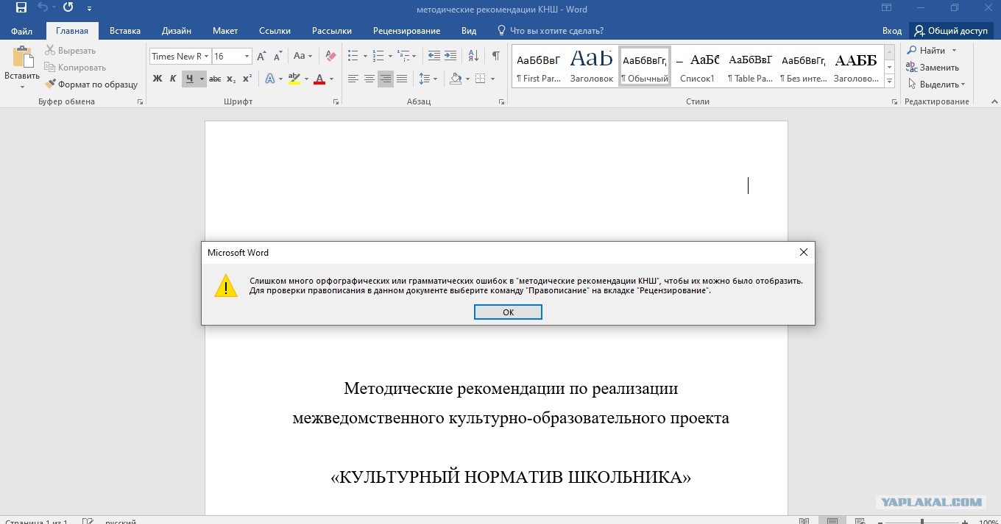
Task: Click the Вход sign-in link
Action: 892,31
